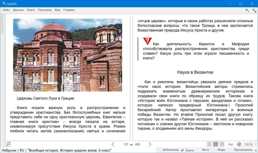Open the 100 % zoom dropdown
The width and height of the screenshot is (258, 153).
tap(250, 144)
